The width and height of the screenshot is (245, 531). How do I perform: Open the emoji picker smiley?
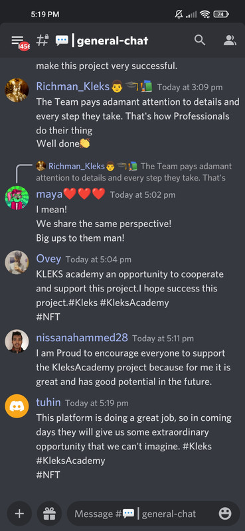225,513
